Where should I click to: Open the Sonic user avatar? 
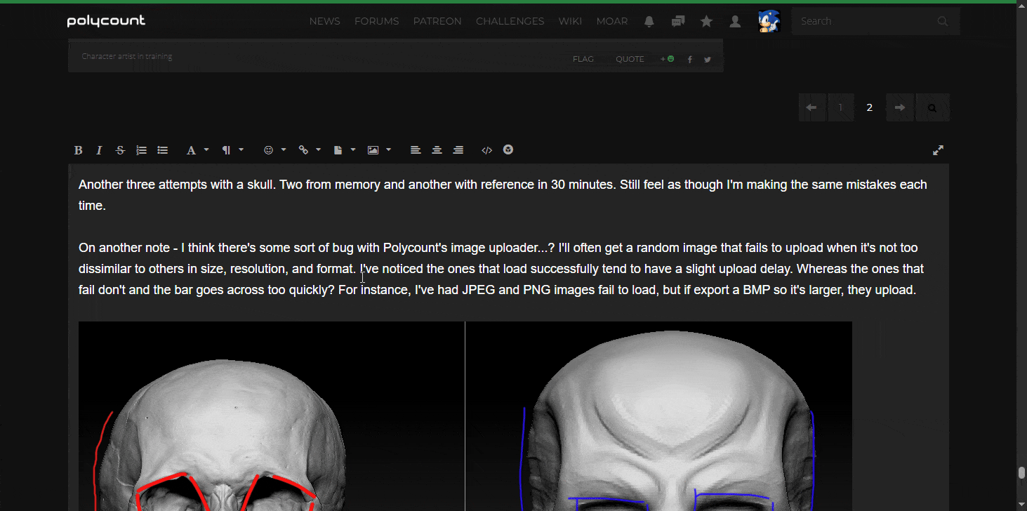click(x=769, y=21)
